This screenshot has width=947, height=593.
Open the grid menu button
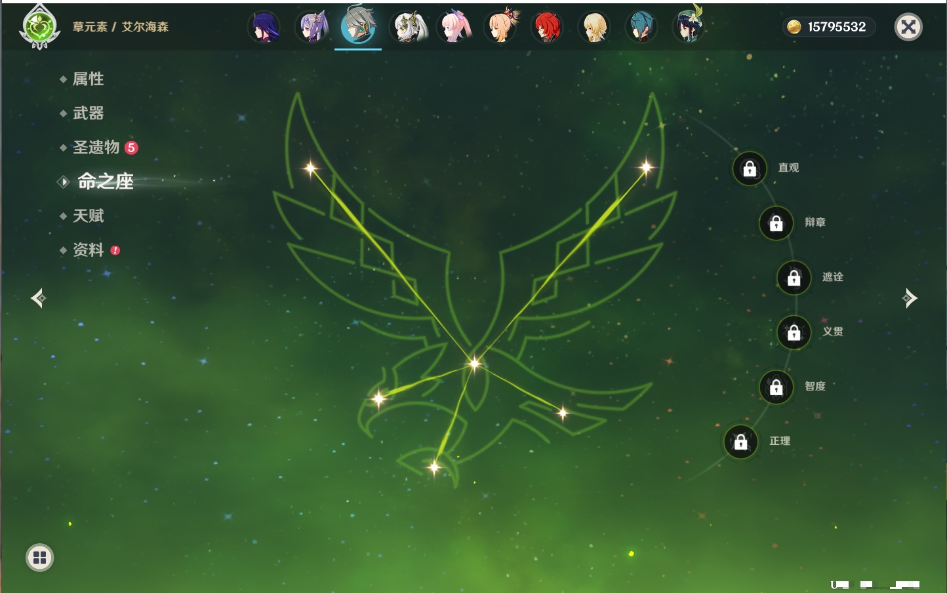point(40,558)
